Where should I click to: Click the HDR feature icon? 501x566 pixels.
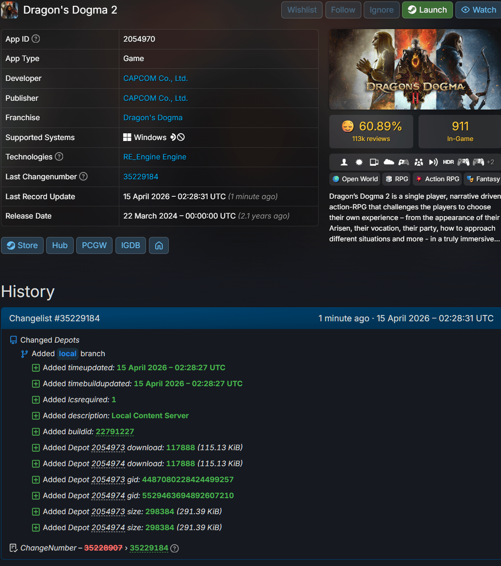point(448,162)
